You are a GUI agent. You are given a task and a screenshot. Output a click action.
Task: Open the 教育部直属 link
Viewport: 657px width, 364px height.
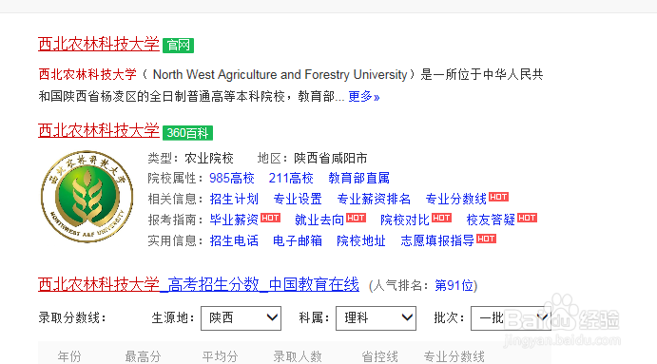click(x=359, y=178)
